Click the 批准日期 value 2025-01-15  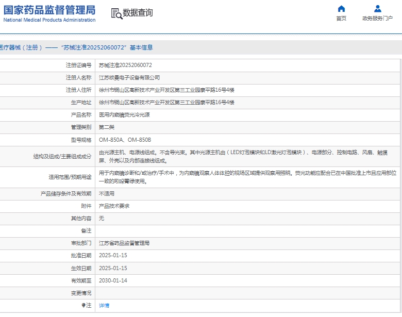[x=113, y=256]
